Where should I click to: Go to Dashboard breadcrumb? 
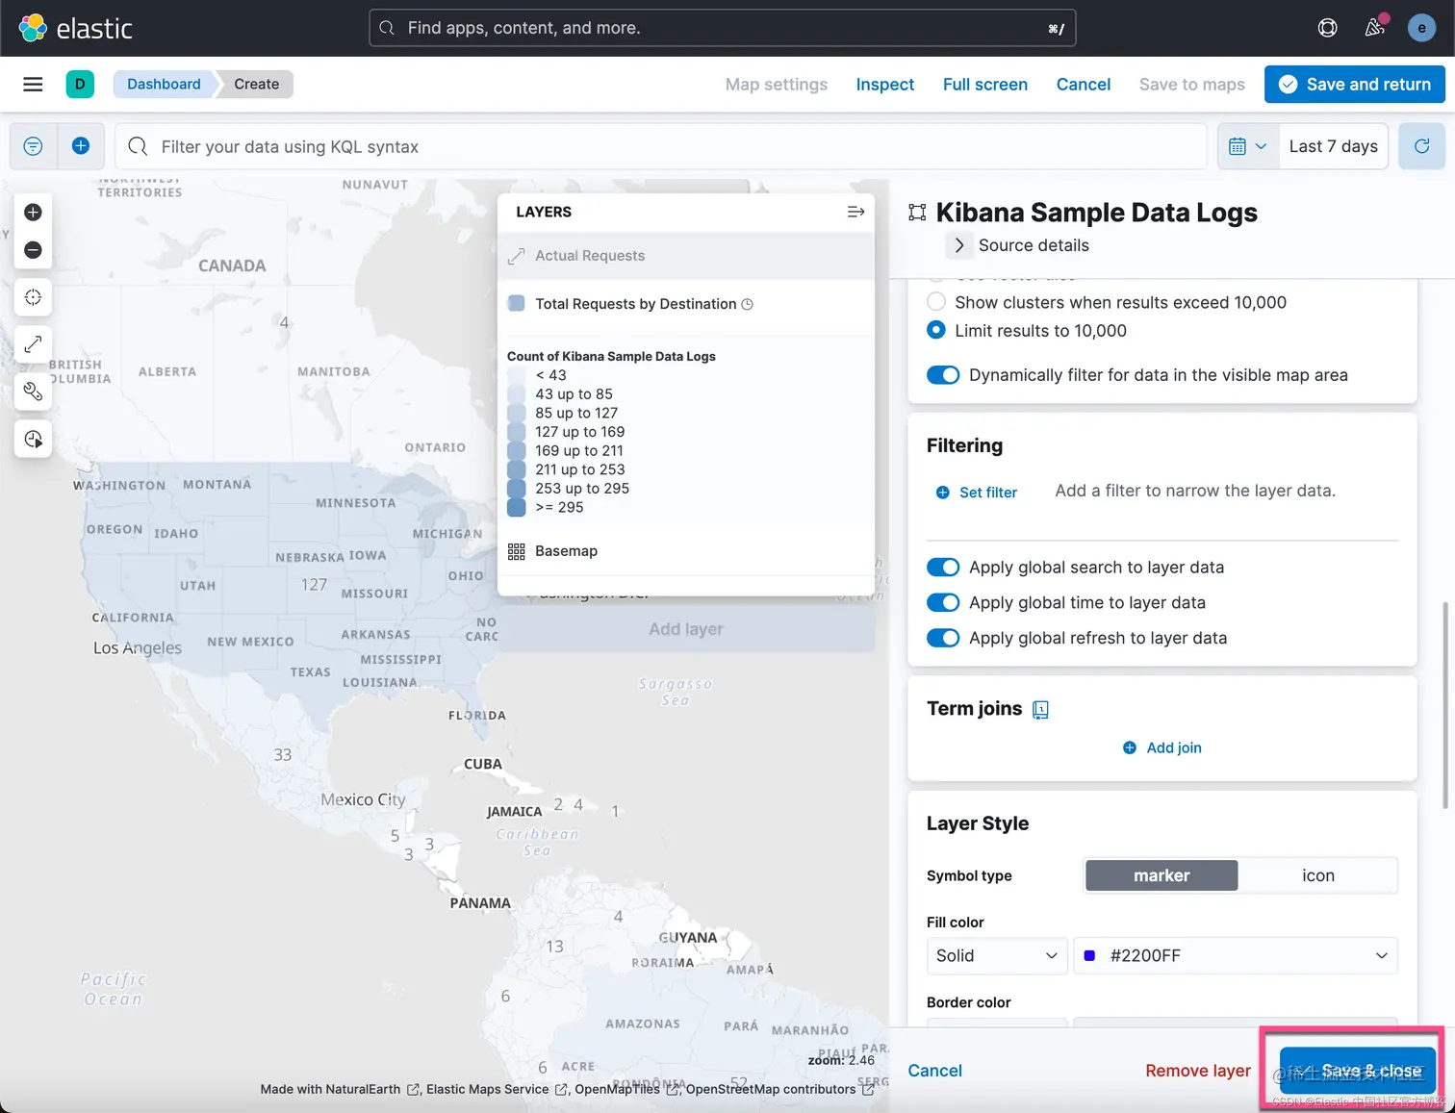coord(164,84)
